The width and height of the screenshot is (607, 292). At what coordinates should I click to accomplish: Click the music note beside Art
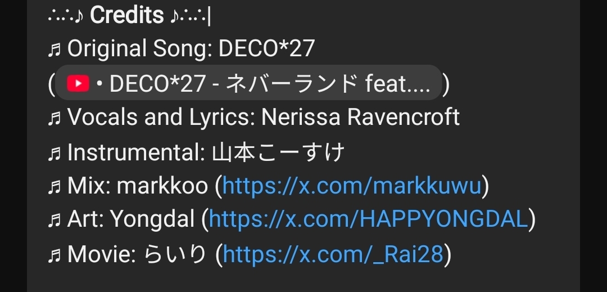[55, 220]
